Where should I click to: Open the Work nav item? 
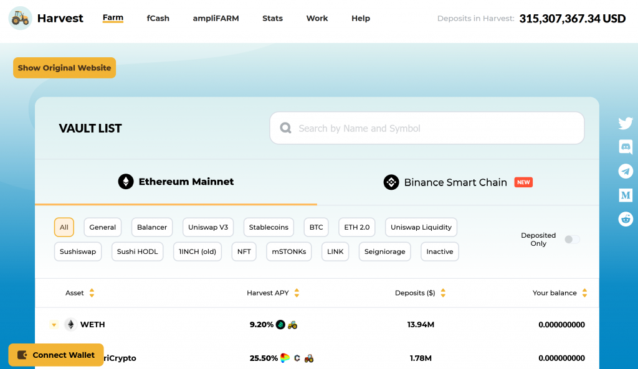coord(317,18)
